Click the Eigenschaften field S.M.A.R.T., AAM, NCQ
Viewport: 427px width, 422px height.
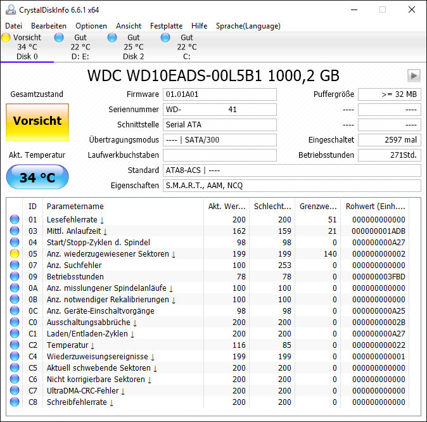[x=292, y=186]
